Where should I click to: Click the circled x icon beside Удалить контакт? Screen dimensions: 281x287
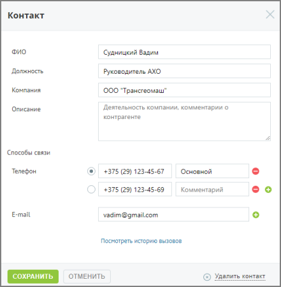[x=207, y=277]
